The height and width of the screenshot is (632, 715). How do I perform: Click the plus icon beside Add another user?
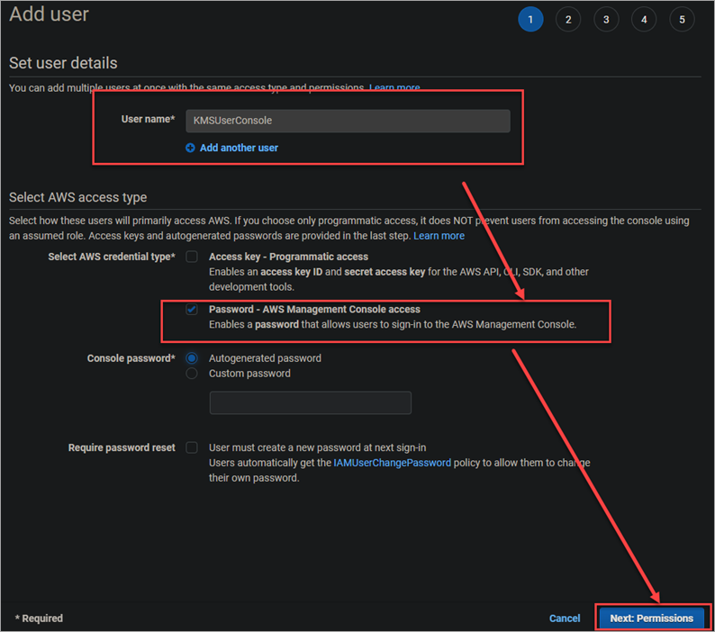pyautogui.click(x=190, y=148)
